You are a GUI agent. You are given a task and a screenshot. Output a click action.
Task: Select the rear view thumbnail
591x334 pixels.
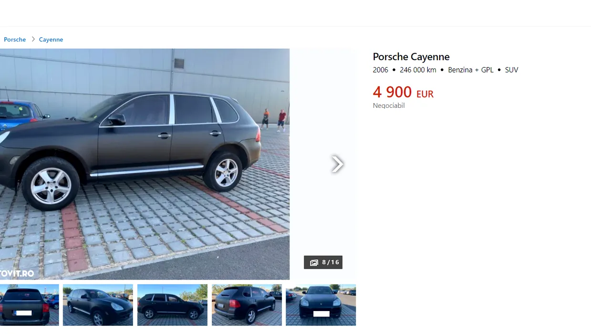click(x=29, y=305)
